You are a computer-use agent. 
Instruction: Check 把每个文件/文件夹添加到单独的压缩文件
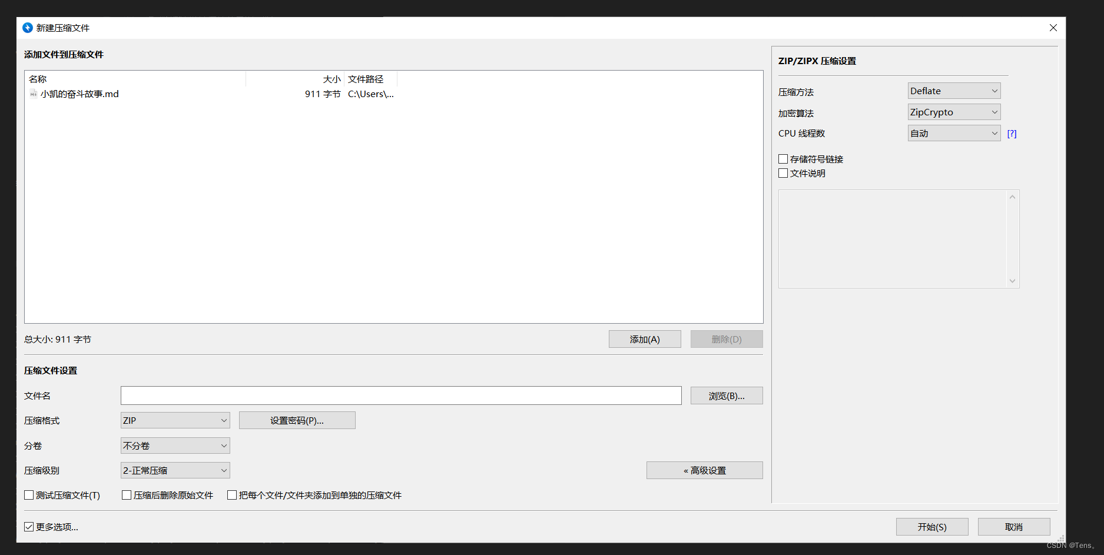coord(232,495)
